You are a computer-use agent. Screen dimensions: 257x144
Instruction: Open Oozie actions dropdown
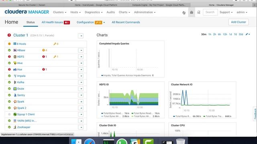(x=81, y=89)
